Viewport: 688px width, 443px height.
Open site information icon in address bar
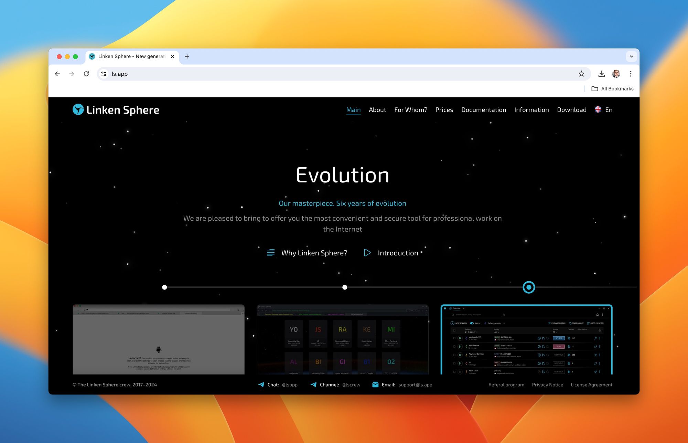point(104,74)
